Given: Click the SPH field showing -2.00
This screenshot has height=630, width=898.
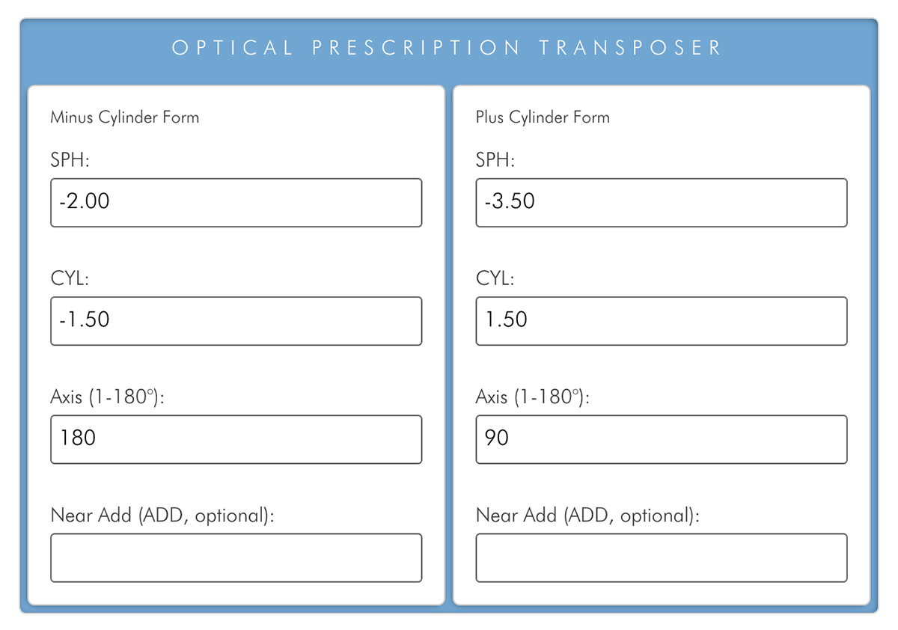Looking at the screenshot, I should (x=236, y=202).
